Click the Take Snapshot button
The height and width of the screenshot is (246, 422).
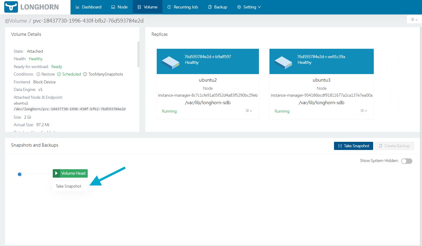(353, 146)
